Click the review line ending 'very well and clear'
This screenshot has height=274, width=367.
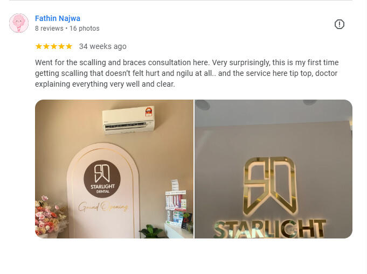pos(105,84)
